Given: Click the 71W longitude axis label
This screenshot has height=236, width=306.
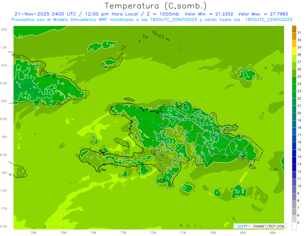Looking at the screenshot, I should [x=183, y=232].
